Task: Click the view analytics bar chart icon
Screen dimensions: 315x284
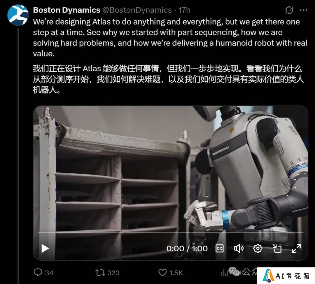Action: coord(224,273)
